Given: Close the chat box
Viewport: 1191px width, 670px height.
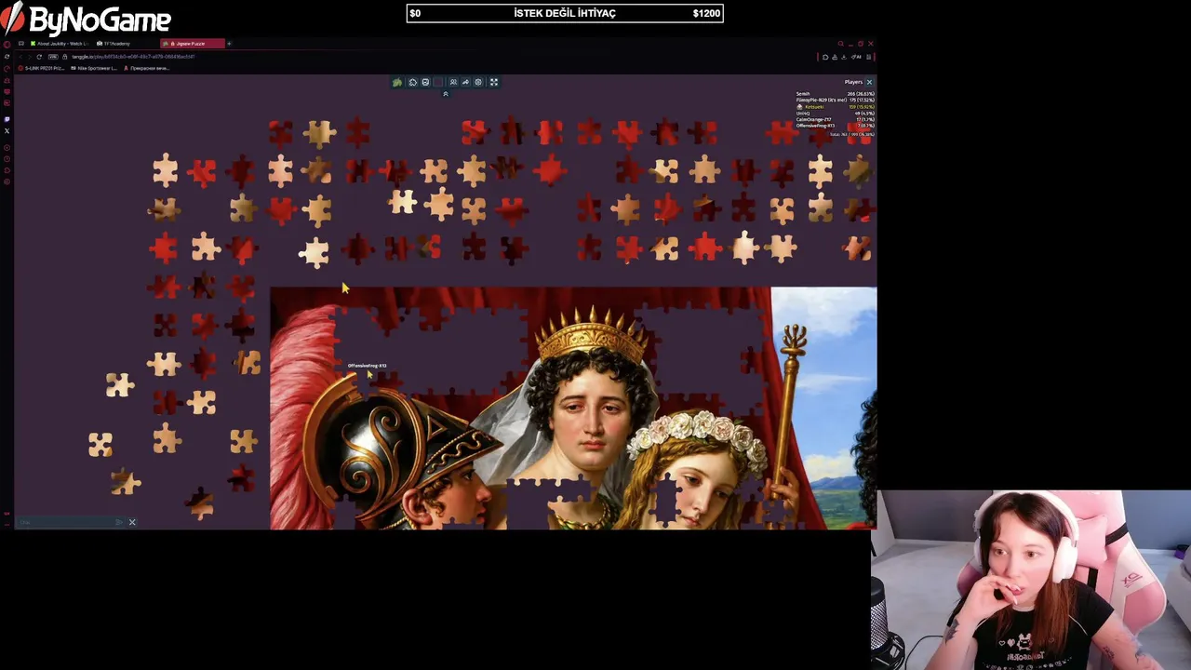Looking at the screenshot, I should click(132, 522).
